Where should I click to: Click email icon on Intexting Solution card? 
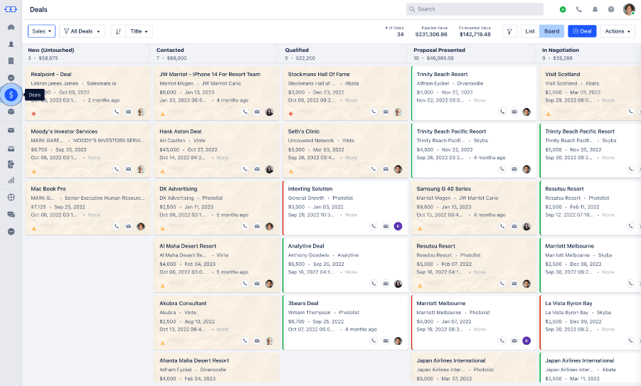pyautogui.click(x=386, y=226)
